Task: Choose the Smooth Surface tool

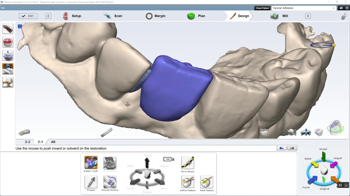Action: (110, 182)
